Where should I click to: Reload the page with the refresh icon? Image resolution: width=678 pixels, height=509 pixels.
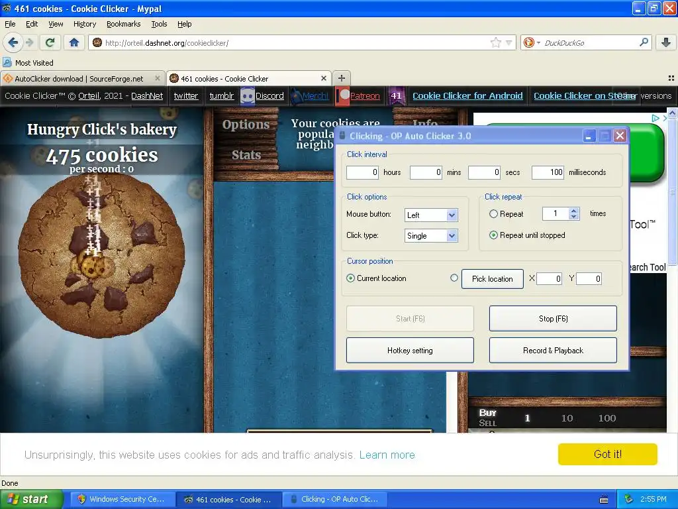[x=50, y=42]
